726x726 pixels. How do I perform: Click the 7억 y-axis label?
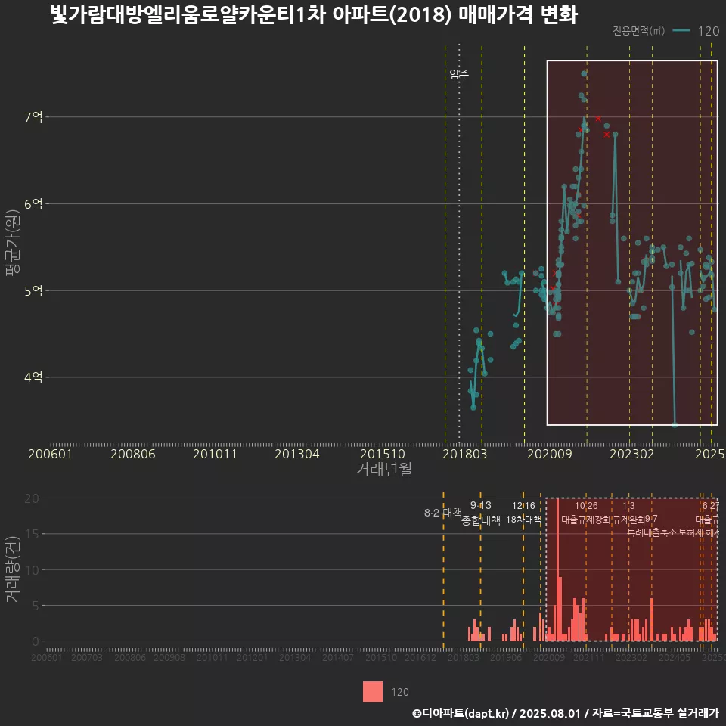point(33,117)
